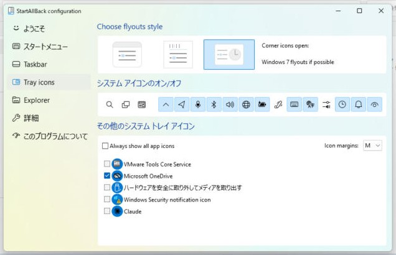This screenshot has width=396, height=255.
Task: Click the Windows Security shield icon
Action: click(x=117, y=199)
